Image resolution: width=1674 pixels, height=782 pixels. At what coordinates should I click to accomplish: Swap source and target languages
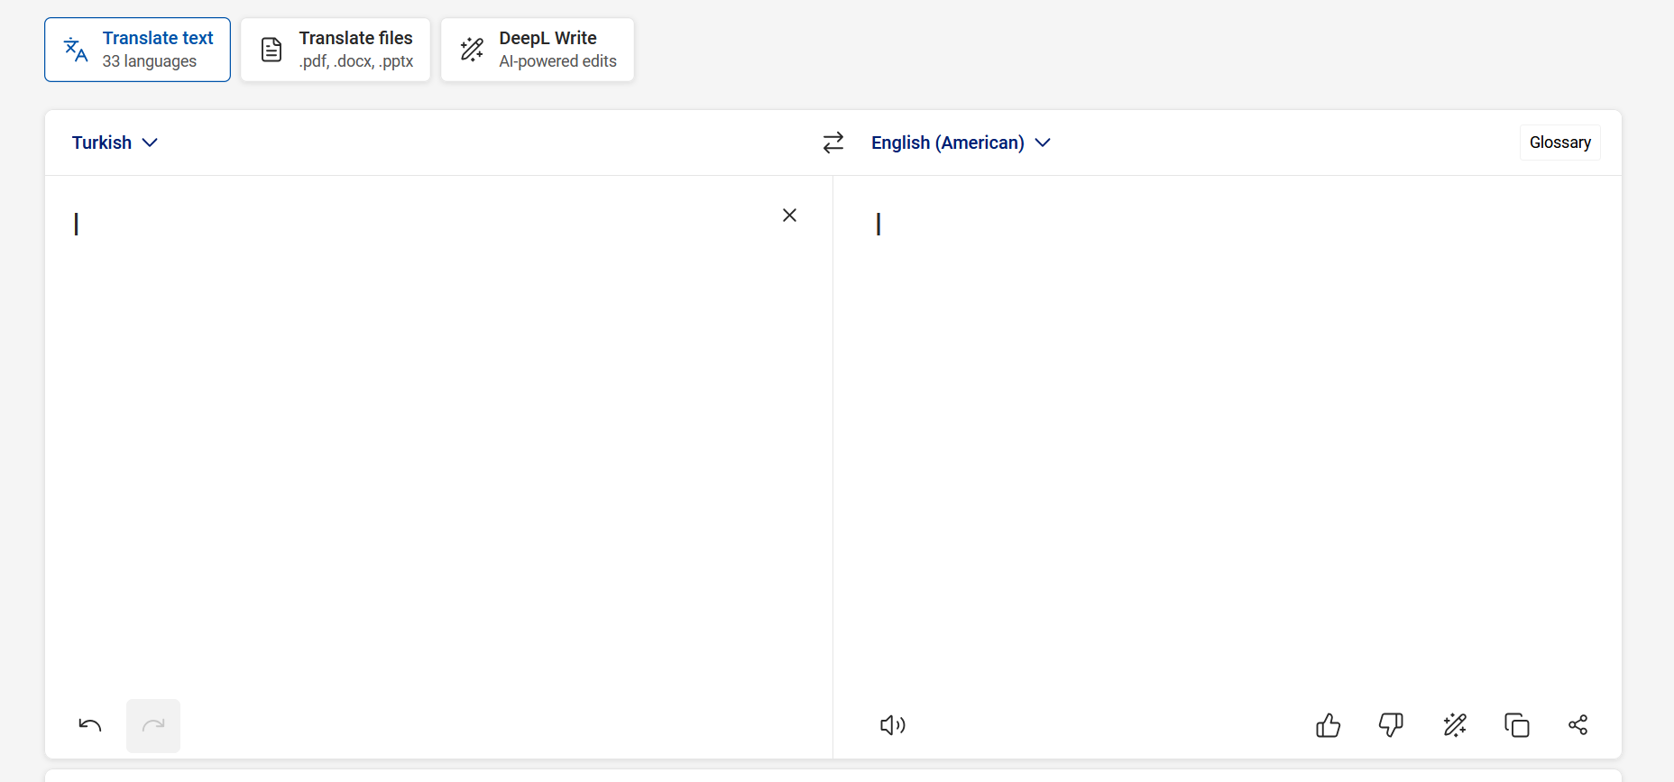coord(833,143)
